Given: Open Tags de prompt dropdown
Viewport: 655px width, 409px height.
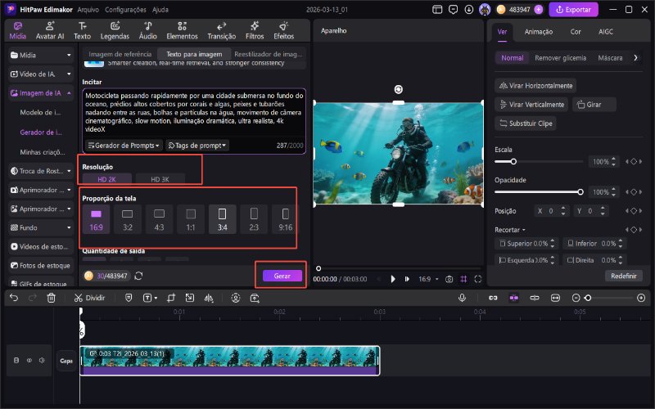Looking at the screenshot, I should point(197,146).
